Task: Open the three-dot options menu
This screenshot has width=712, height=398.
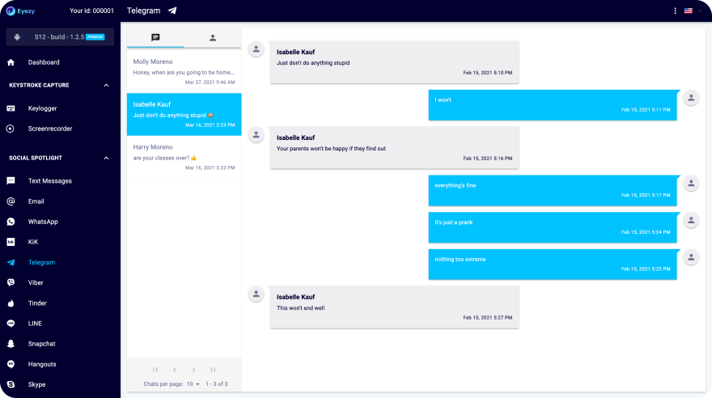Action: [676, 11]
